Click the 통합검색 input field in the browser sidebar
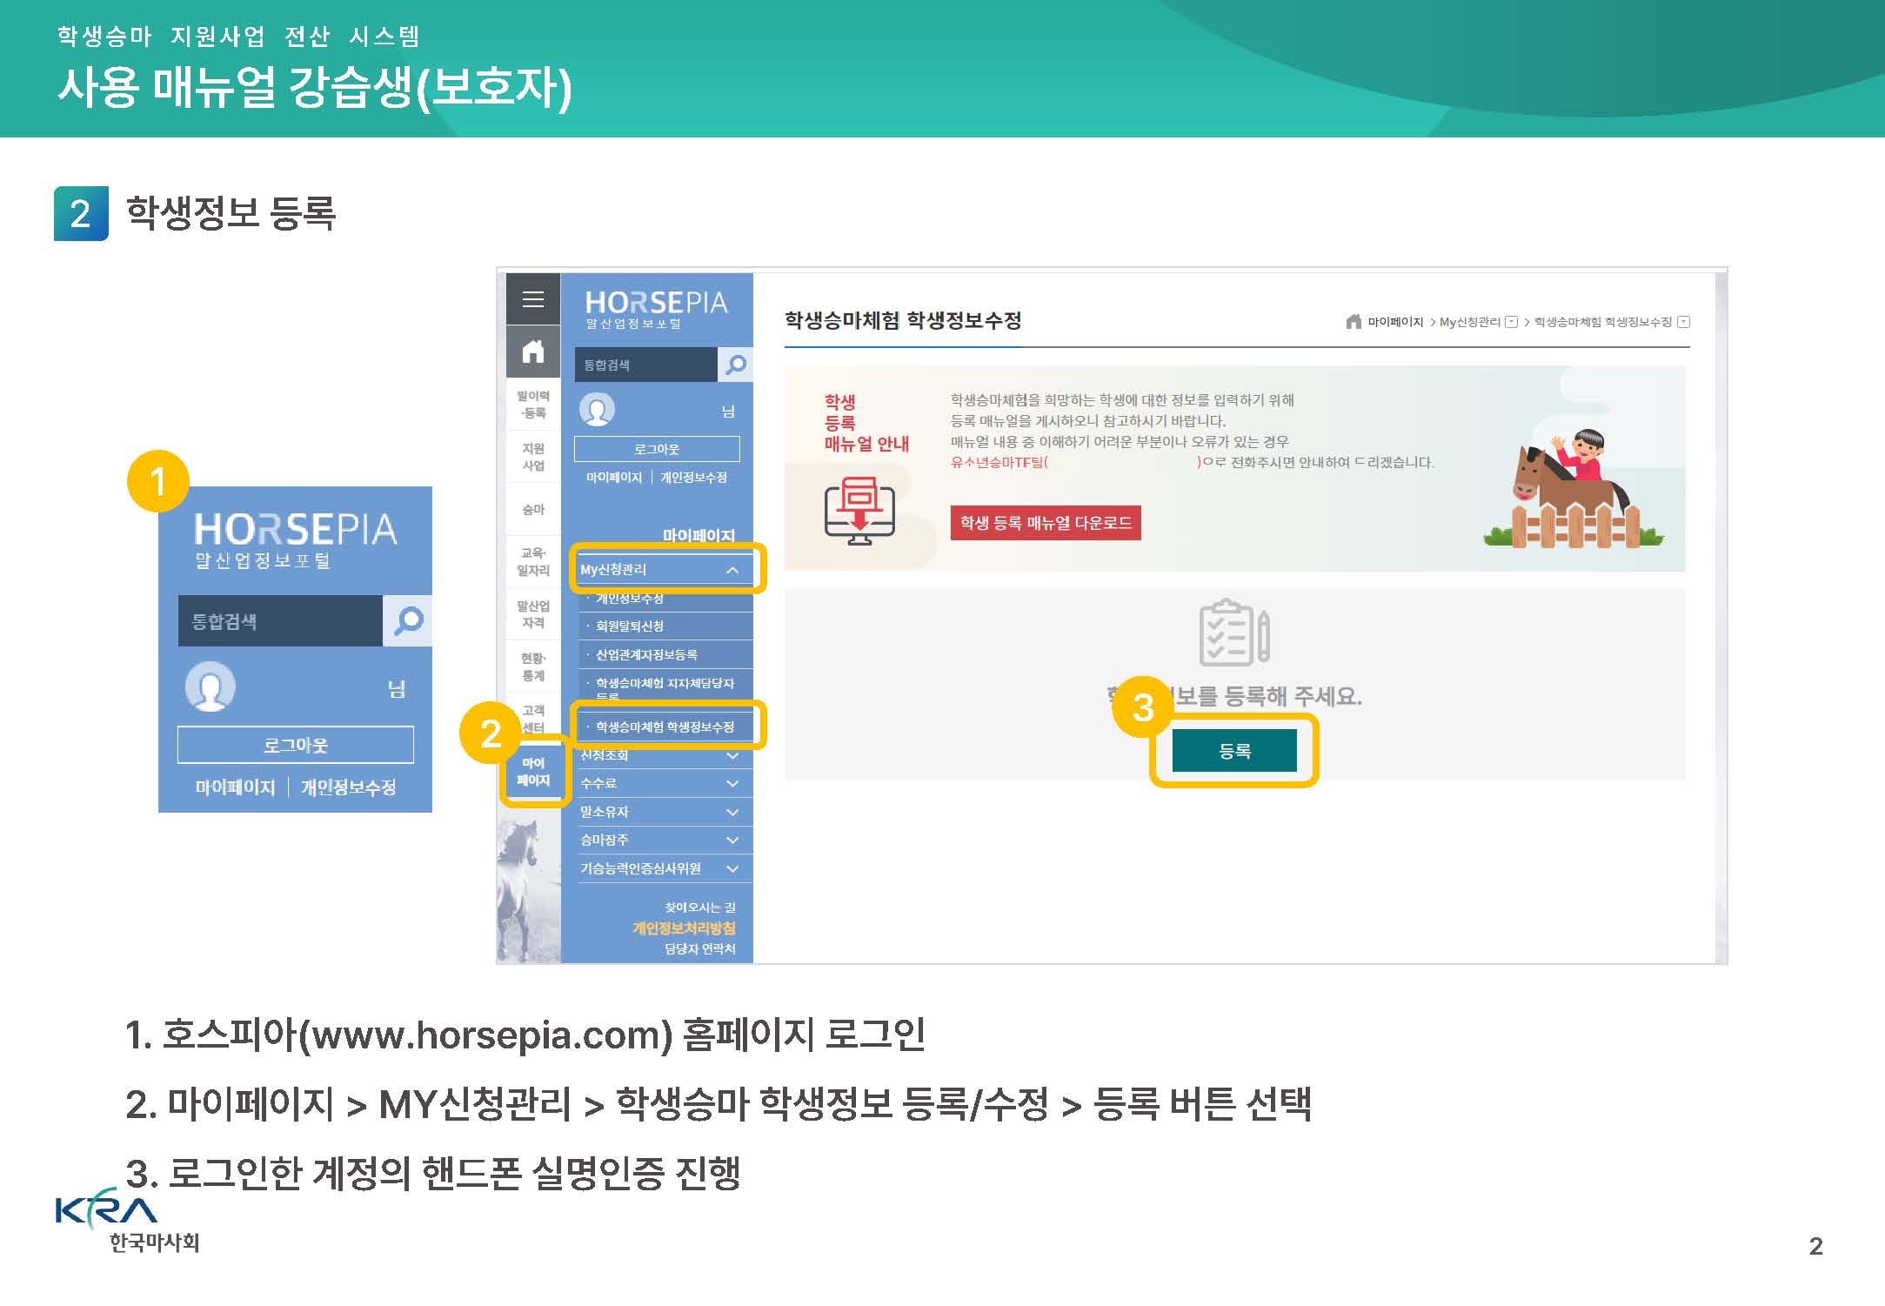Image resolution: width=1885 pixels, height=1306 pixels. tap(646, 365)
